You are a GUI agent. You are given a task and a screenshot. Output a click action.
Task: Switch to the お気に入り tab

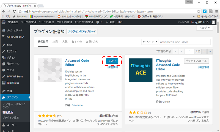92,42
